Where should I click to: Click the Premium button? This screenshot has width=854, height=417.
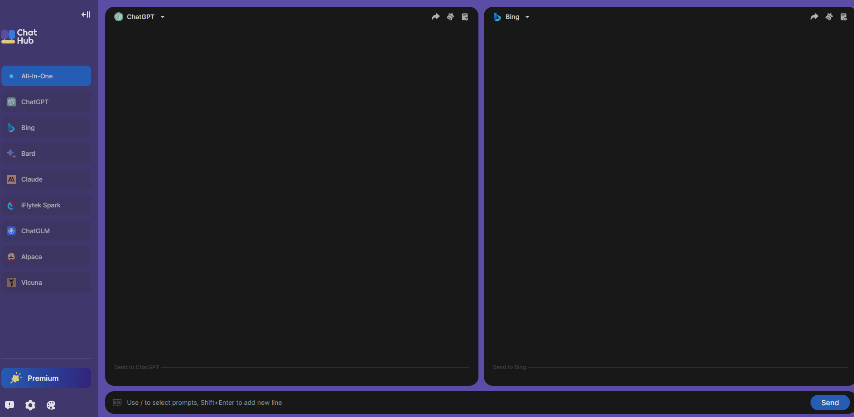point(46,378)
